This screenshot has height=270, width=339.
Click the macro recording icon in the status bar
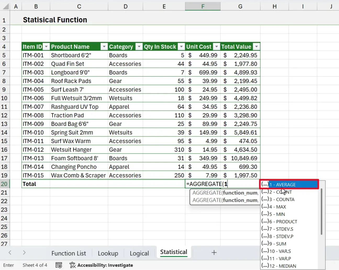coord(59,265)
